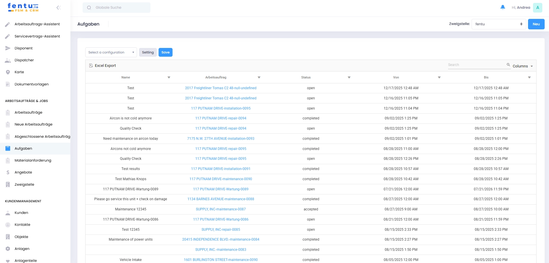The image size is (549, 263).
Task: Open Disponent in the sidebar
Action: pos(24,48)
